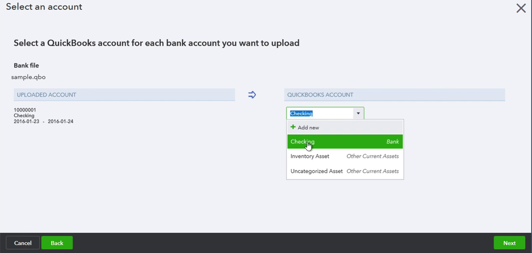532x253 pixels.
Task: Select Checking Bank option in list
Action: (x=345, y=142)
